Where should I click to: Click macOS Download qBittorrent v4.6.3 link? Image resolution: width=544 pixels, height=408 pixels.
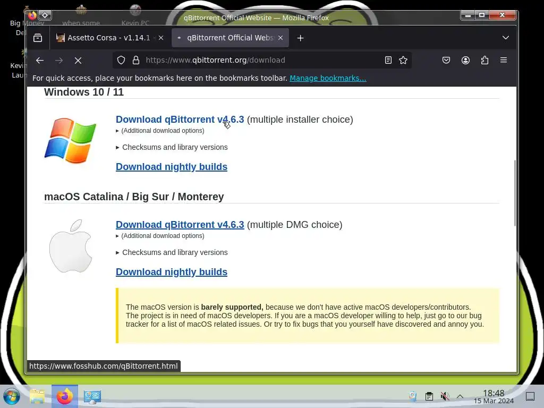[x=180, y=225]
